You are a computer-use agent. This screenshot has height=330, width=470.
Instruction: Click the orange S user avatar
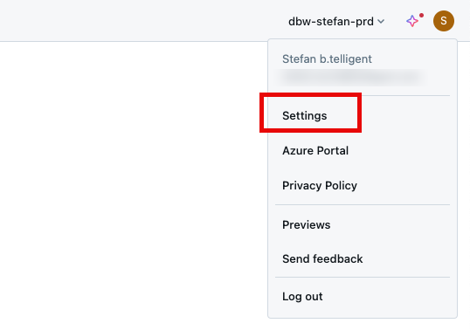tap(444, 21)
